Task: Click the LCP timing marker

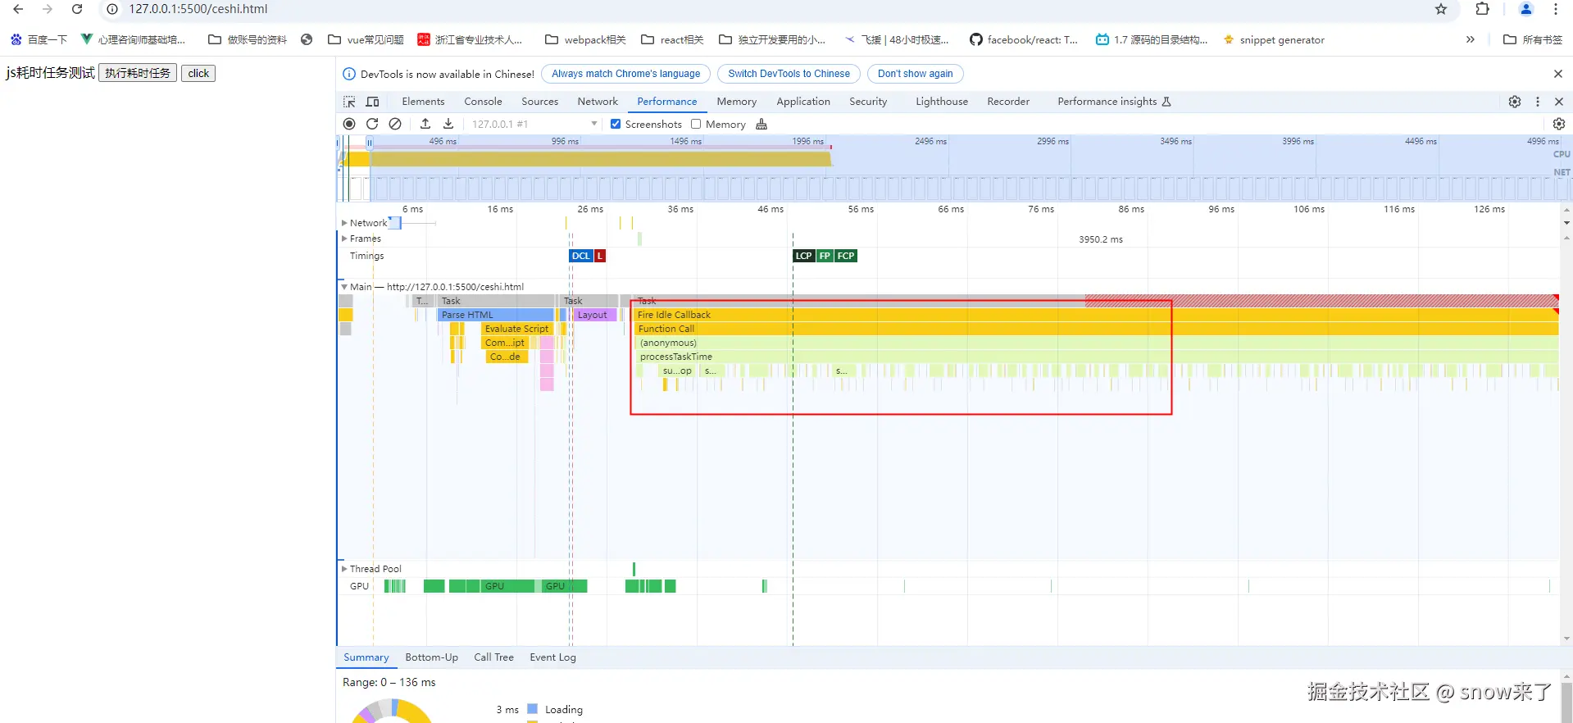Action: [803, 256]
